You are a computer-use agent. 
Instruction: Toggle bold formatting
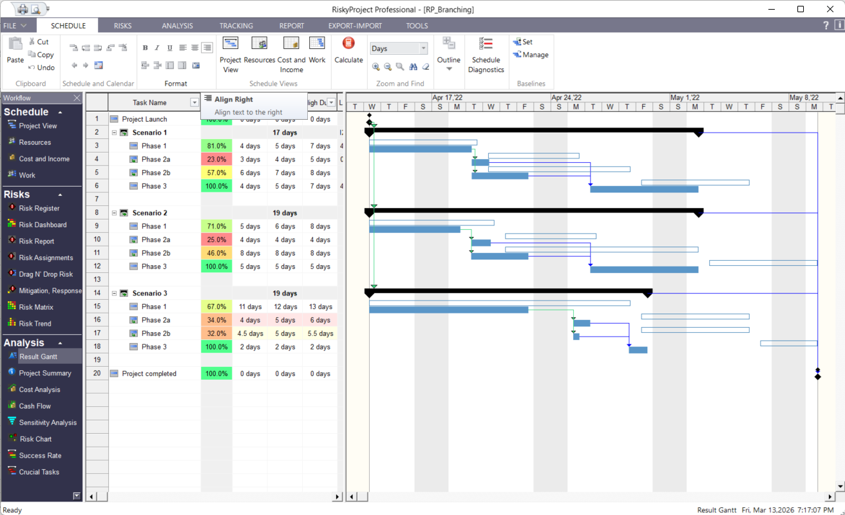[145, 47]
